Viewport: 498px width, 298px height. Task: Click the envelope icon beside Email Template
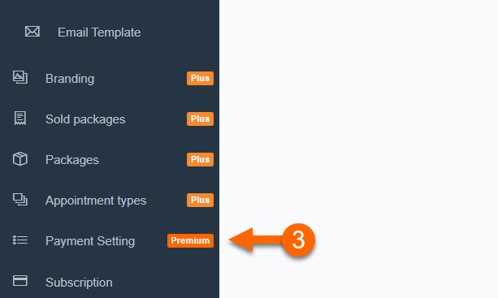click(x=32, y=32)
